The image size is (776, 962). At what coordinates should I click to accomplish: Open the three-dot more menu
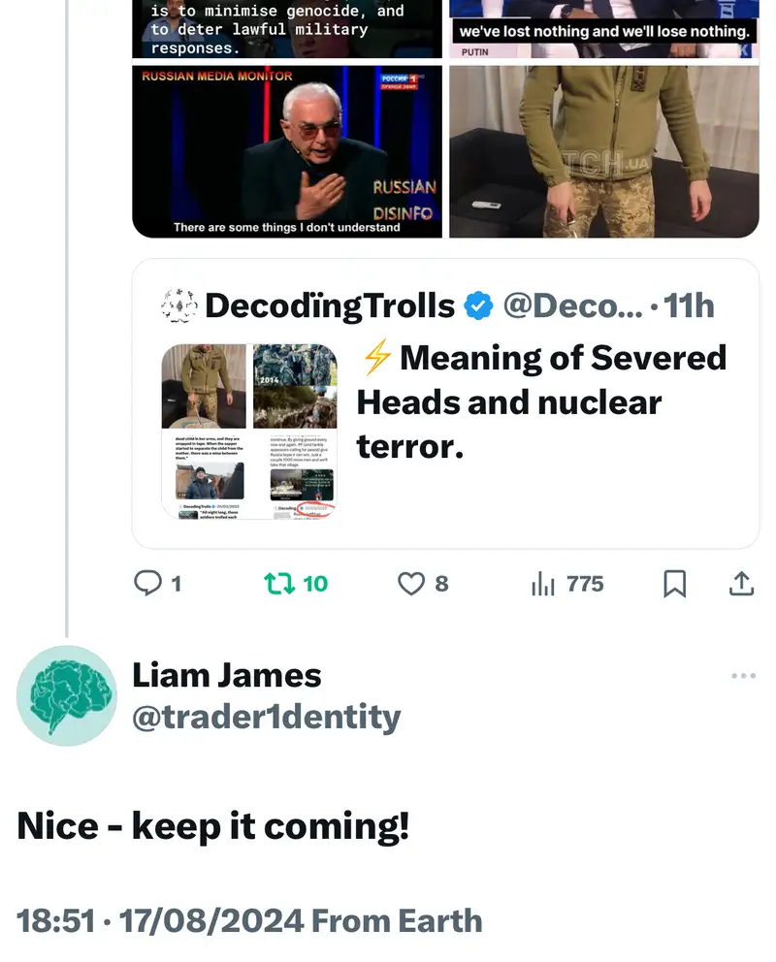(743, 676)
